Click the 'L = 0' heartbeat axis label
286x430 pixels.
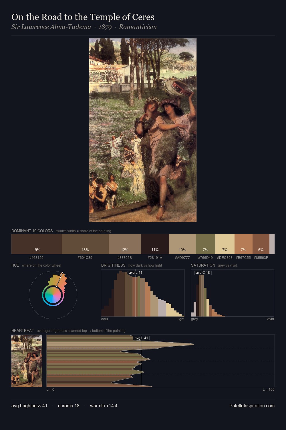(50, 390)
